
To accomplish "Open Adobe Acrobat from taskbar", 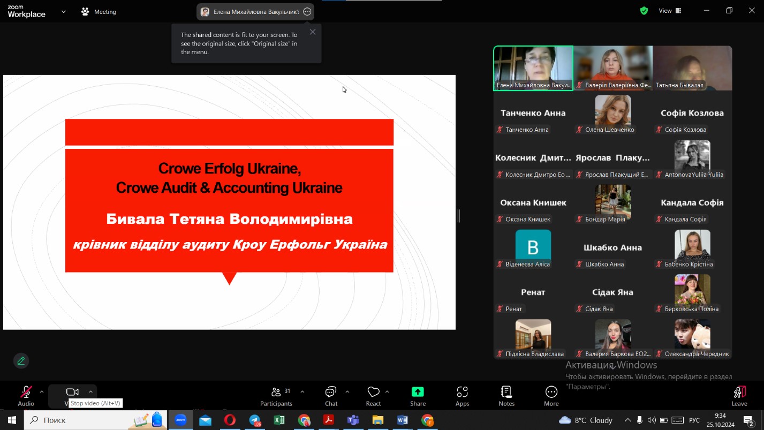I will pos(329,420).
